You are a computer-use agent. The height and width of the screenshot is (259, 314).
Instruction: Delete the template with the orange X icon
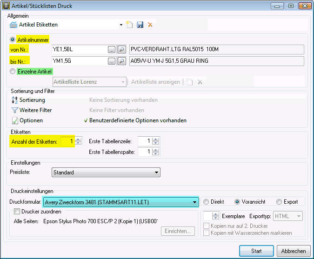pyautogui.click(x=150, y=25)
